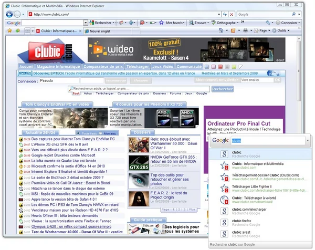
Task: Open the Favorites Center star icon
Action: (9, 30)
